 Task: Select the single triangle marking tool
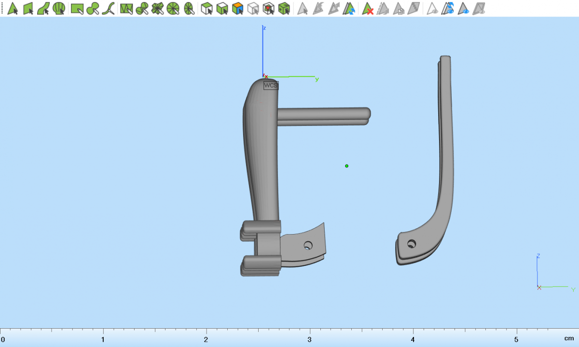pyautogui.click(x=13, y=8)
